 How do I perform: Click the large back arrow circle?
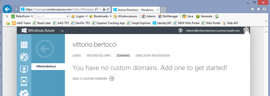coord(45,49)
